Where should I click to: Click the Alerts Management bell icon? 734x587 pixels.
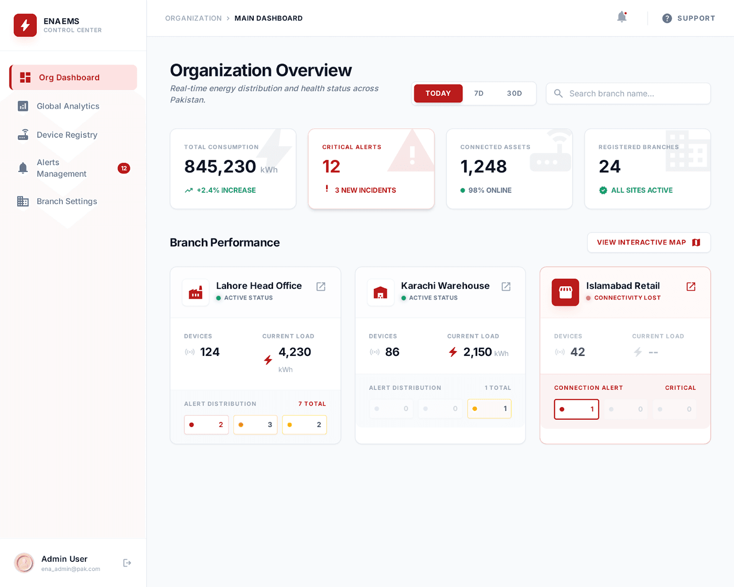point(23,168)
